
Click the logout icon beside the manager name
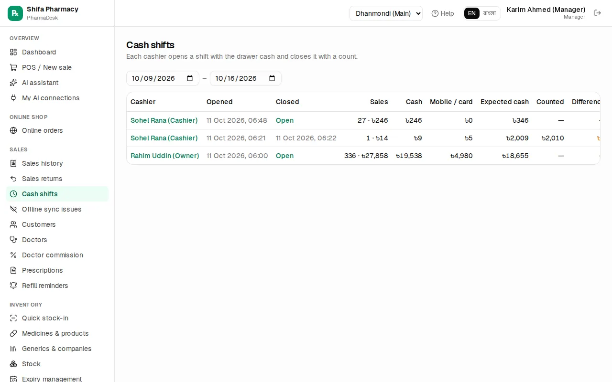pos(598,13)
